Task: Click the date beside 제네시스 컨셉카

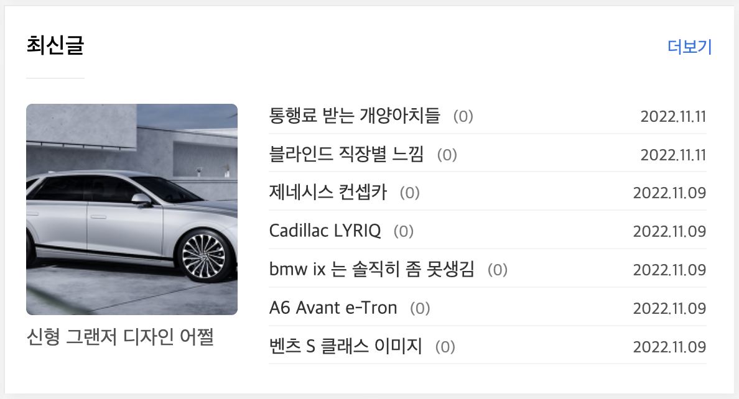Action: point(669,193)
